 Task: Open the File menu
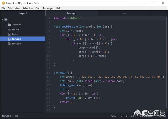point(3,8)
